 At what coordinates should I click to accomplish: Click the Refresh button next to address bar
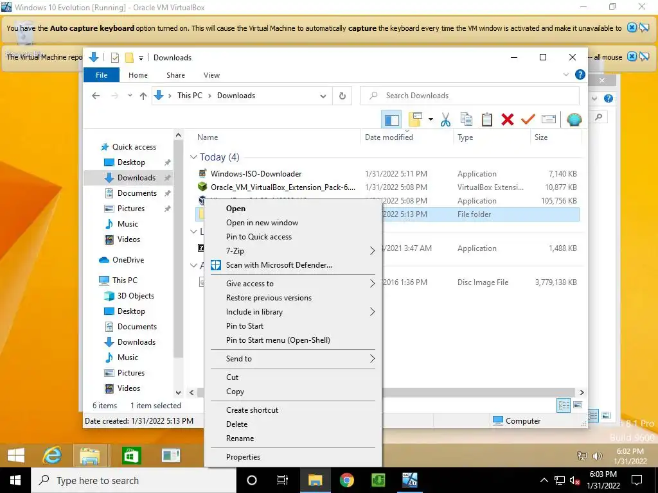click(342, 96)
